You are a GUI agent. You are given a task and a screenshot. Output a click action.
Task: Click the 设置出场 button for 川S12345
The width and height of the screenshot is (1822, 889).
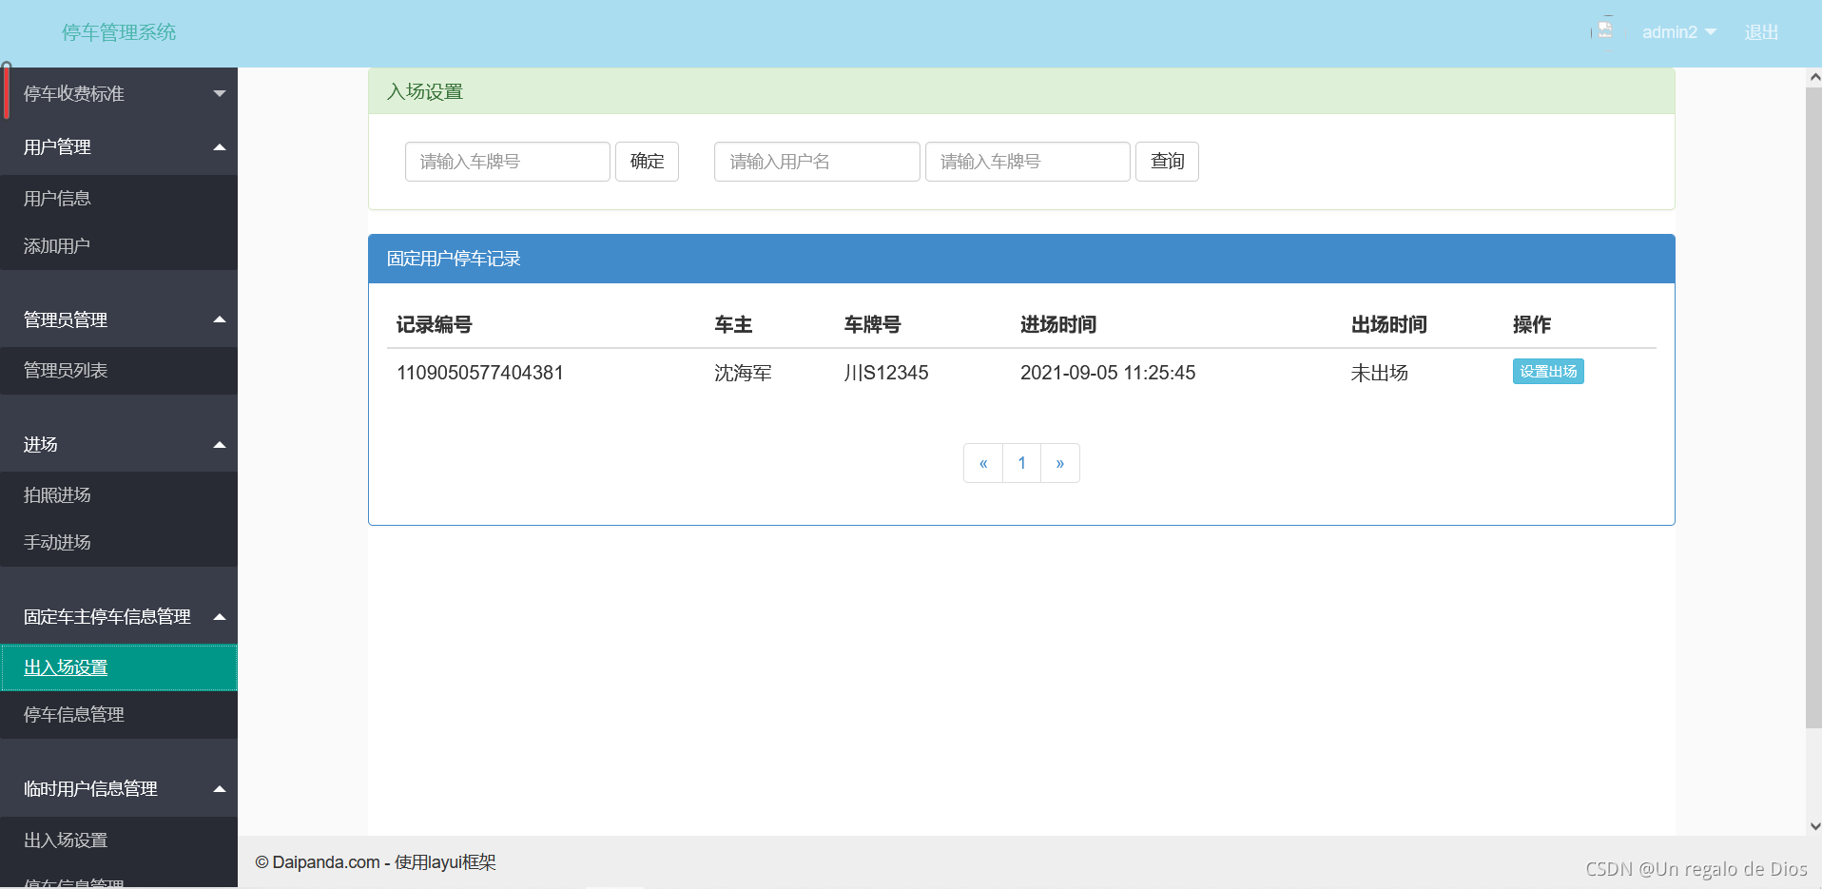1548,372
